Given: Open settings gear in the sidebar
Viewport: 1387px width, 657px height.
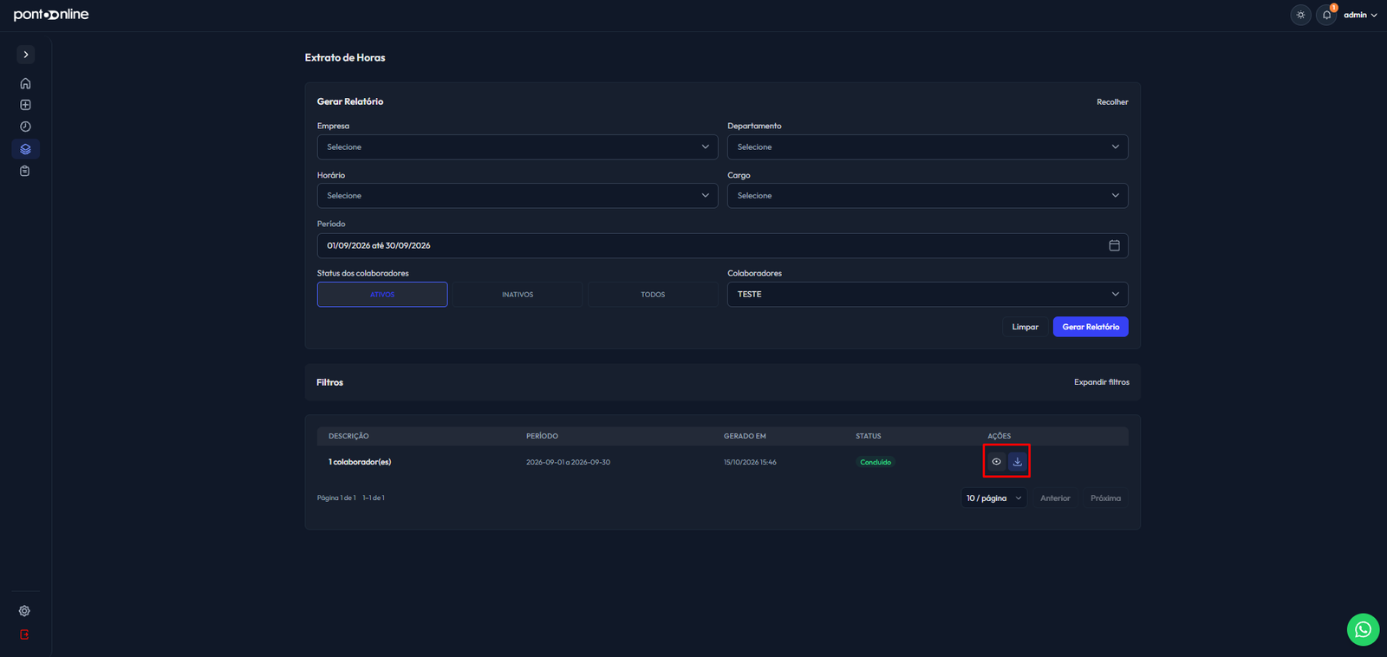Looking at the screenshot, I should click(24, 611).
